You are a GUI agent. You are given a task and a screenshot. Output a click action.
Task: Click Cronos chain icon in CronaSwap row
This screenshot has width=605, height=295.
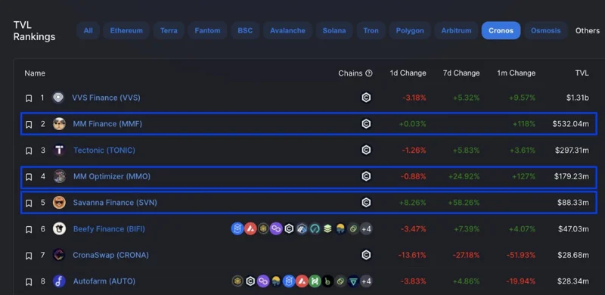click(x=366, y=255)
